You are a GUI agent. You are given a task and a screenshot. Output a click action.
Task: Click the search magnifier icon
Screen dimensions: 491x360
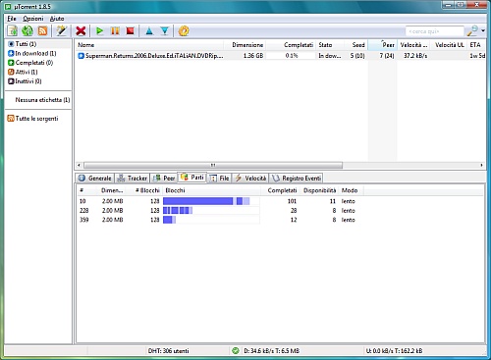coord(472,31)
